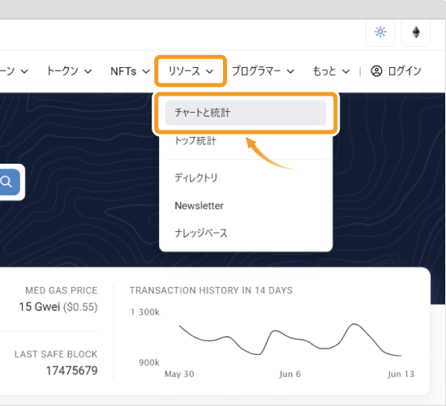Click the LAST SAFE BLOCK label
The height and width of the screenshot is (406, 446).
56,354
